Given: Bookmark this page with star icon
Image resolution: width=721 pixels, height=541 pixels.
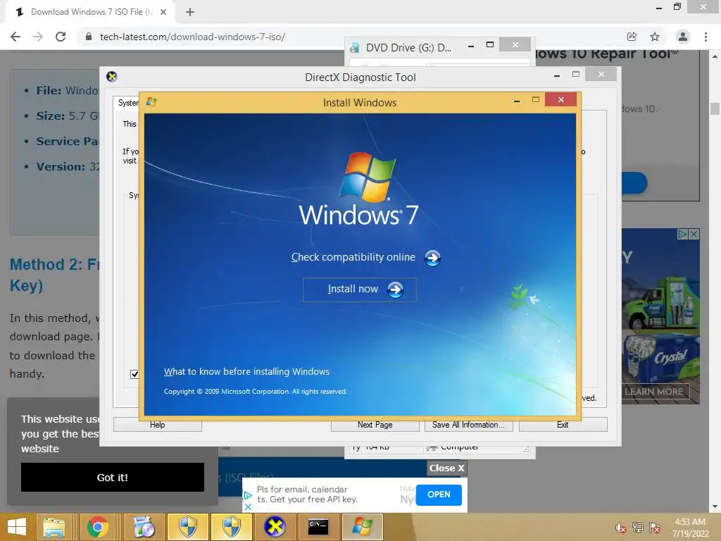Looking at the screenshot, I should (x=655, y=37).
